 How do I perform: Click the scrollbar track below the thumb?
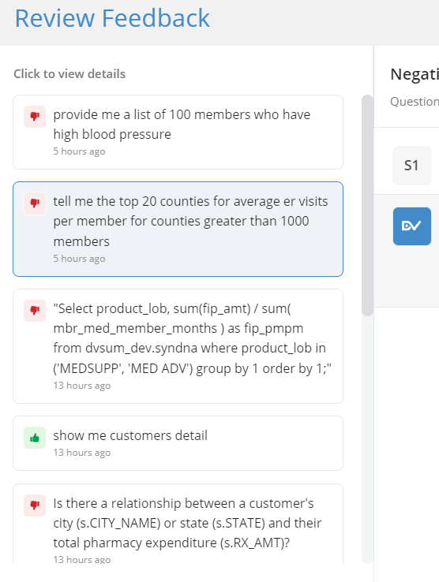pos(367,438)
